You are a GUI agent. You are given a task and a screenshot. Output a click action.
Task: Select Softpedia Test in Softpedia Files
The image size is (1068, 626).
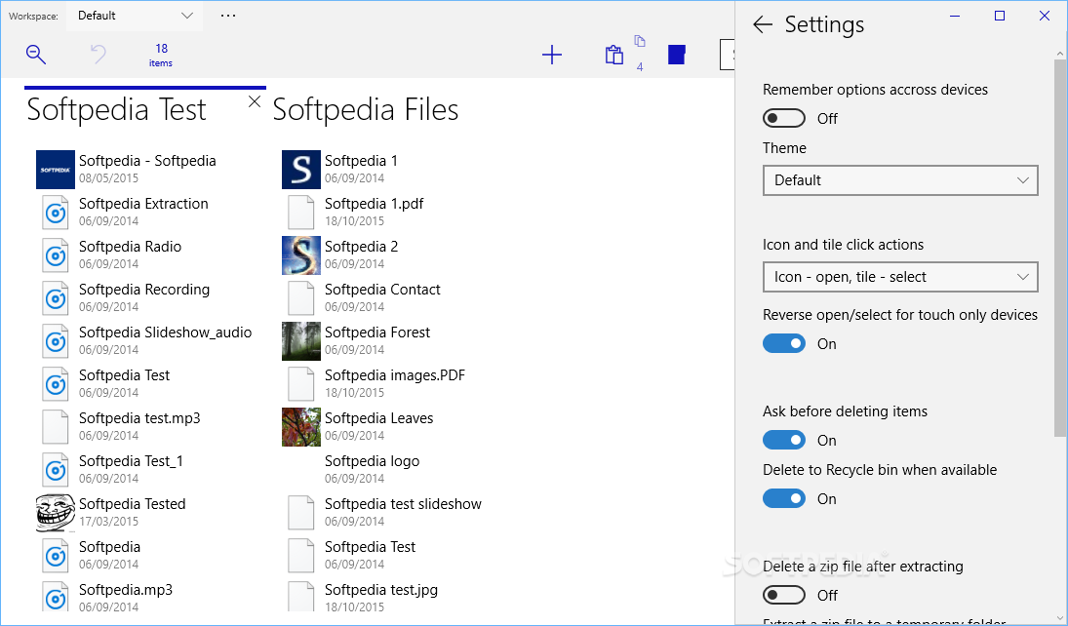[x=370, y=547]
